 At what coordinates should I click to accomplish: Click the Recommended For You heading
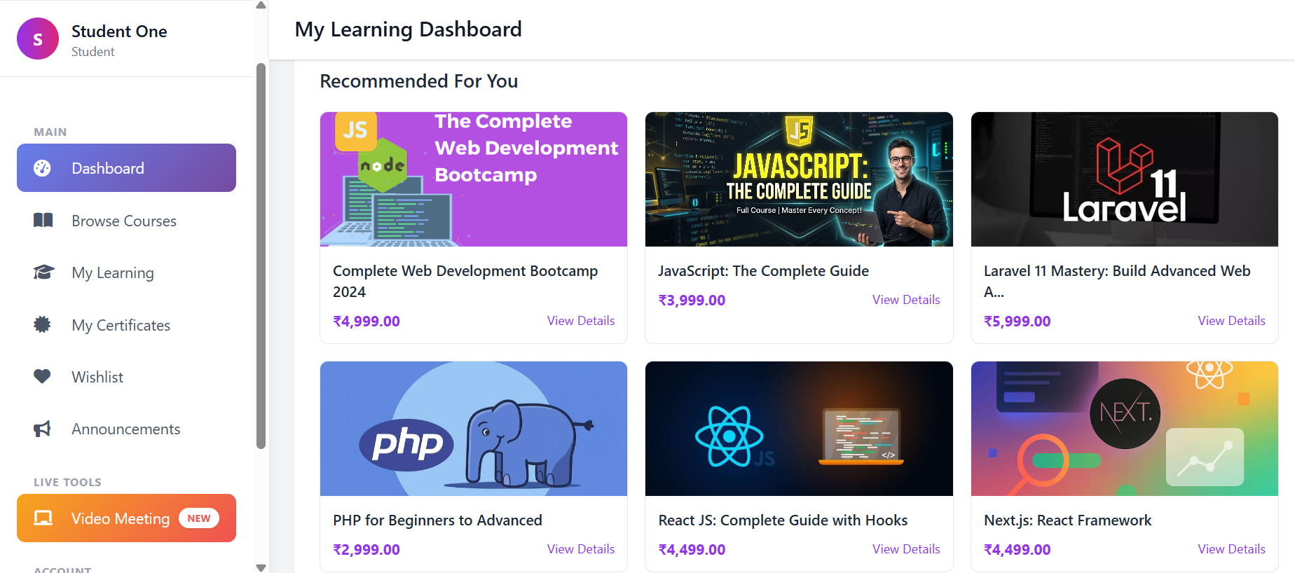point(419,81)
